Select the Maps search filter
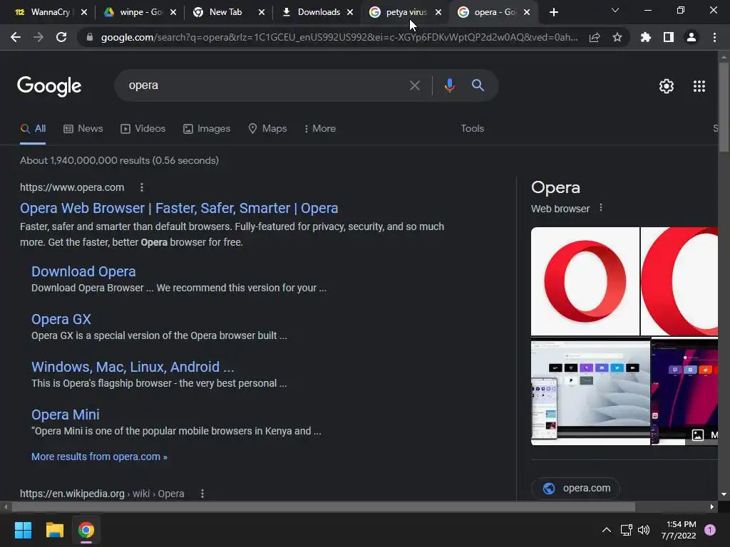 (268, 129)
